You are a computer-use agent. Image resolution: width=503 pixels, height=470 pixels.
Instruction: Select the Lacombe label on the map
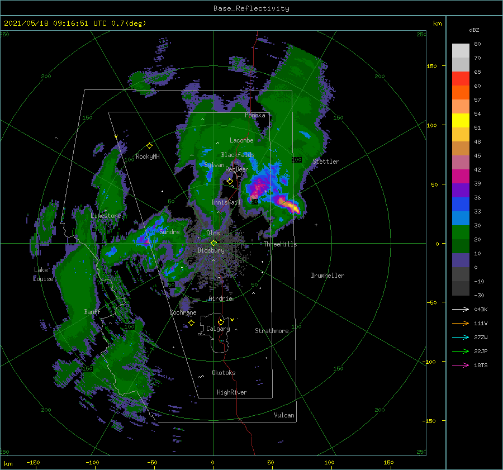click(241, 140)
